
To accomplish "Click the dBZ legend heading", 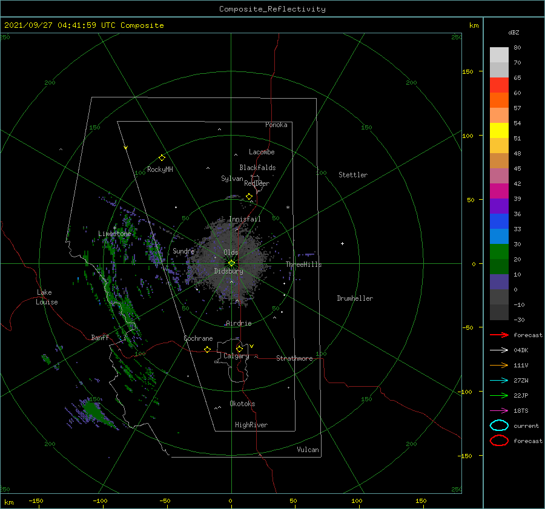I will pos(514,32).
